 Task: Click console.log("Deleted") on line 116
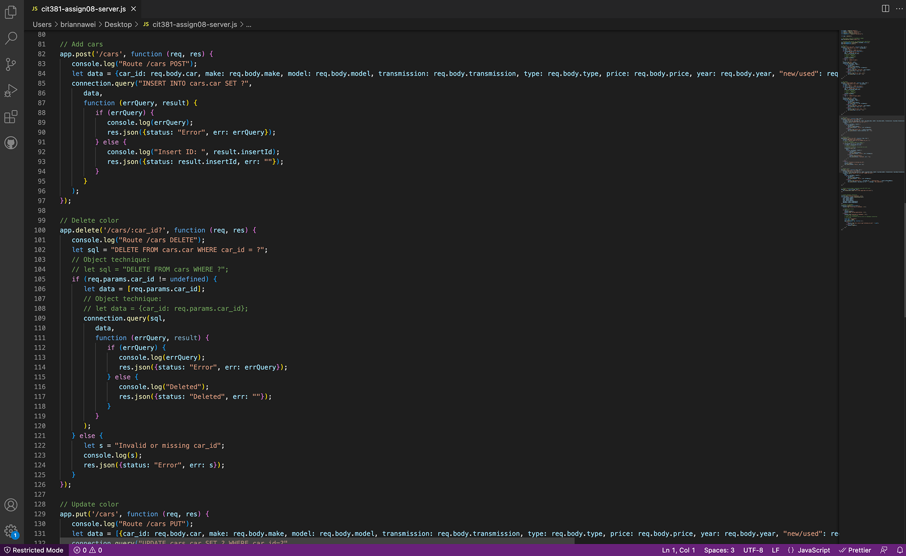tap(162, 387)
